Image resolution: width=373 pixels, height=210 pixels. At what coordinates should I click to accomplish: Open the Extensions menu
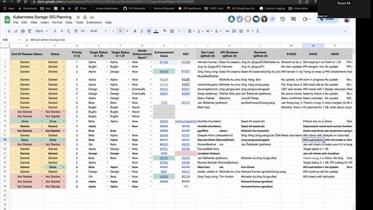pos(94,22)
